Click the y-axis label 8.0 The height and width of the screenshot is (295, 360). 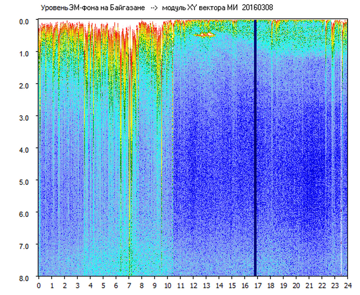(25, 278)
